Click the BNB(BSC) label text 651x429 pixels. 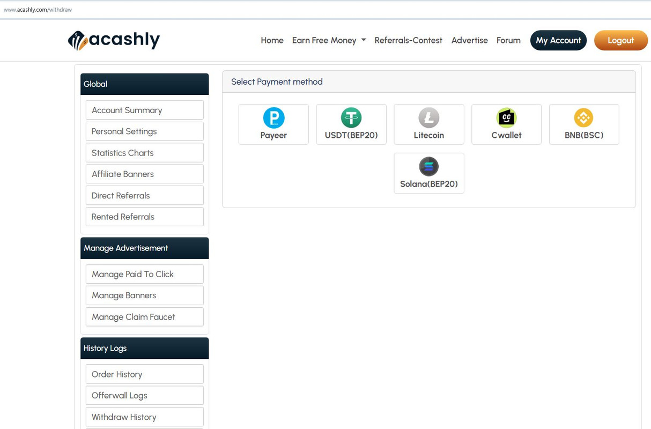[584, 135]
